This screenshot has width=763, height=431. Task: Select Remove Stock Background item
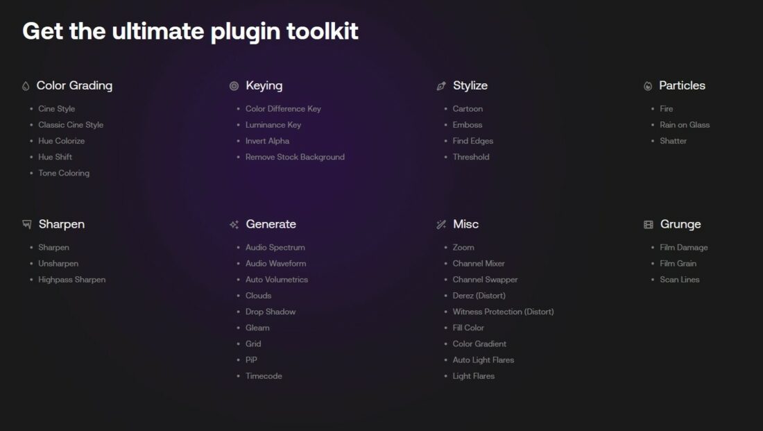click(295, 157)
